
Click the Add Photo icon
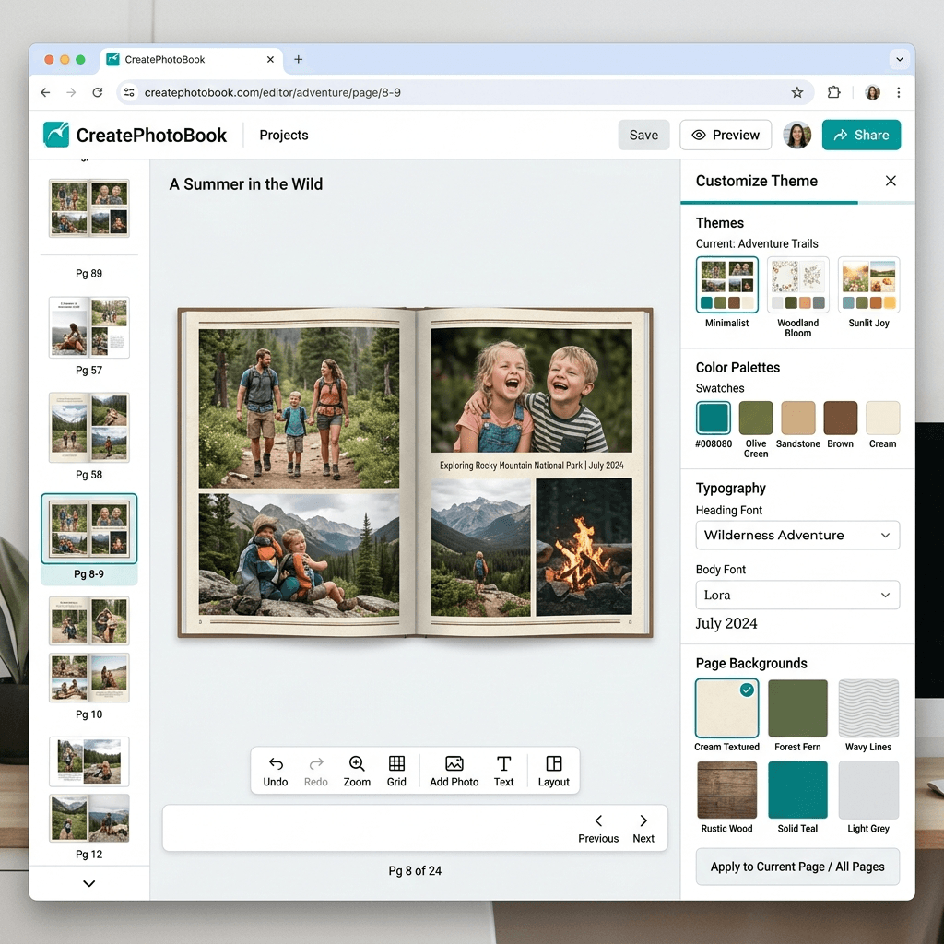[454, 764]
